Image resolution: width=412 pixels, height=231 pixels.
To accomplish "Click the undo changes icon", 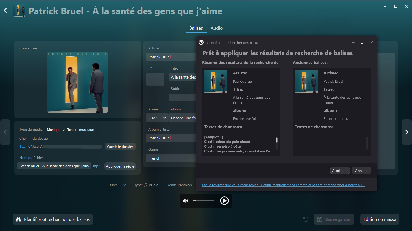I will click(306, 219).
